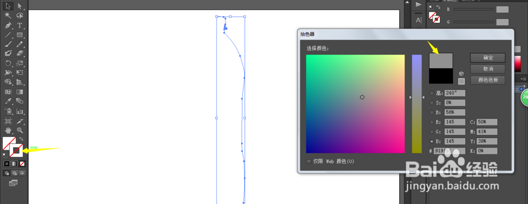
Task: Select the G green radio button
Action: 432,132
